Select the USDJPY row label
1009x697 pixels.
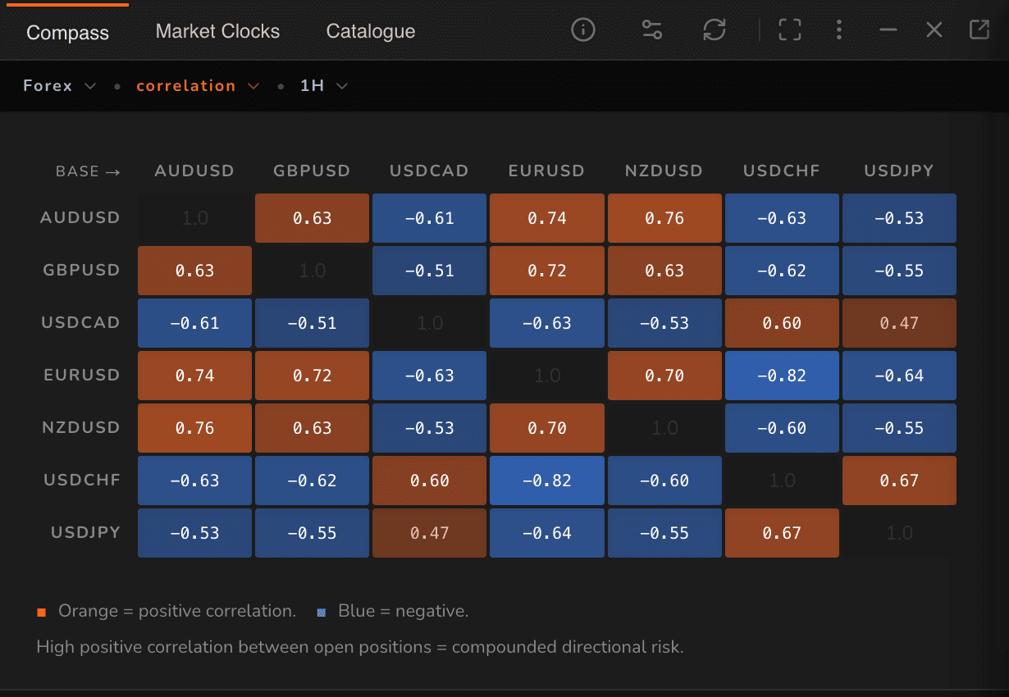pos(85,532)
